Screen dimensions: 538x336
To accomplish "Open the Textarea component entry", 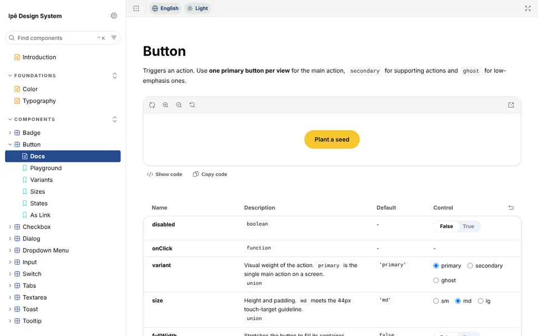I will click(x=63, y=297).
